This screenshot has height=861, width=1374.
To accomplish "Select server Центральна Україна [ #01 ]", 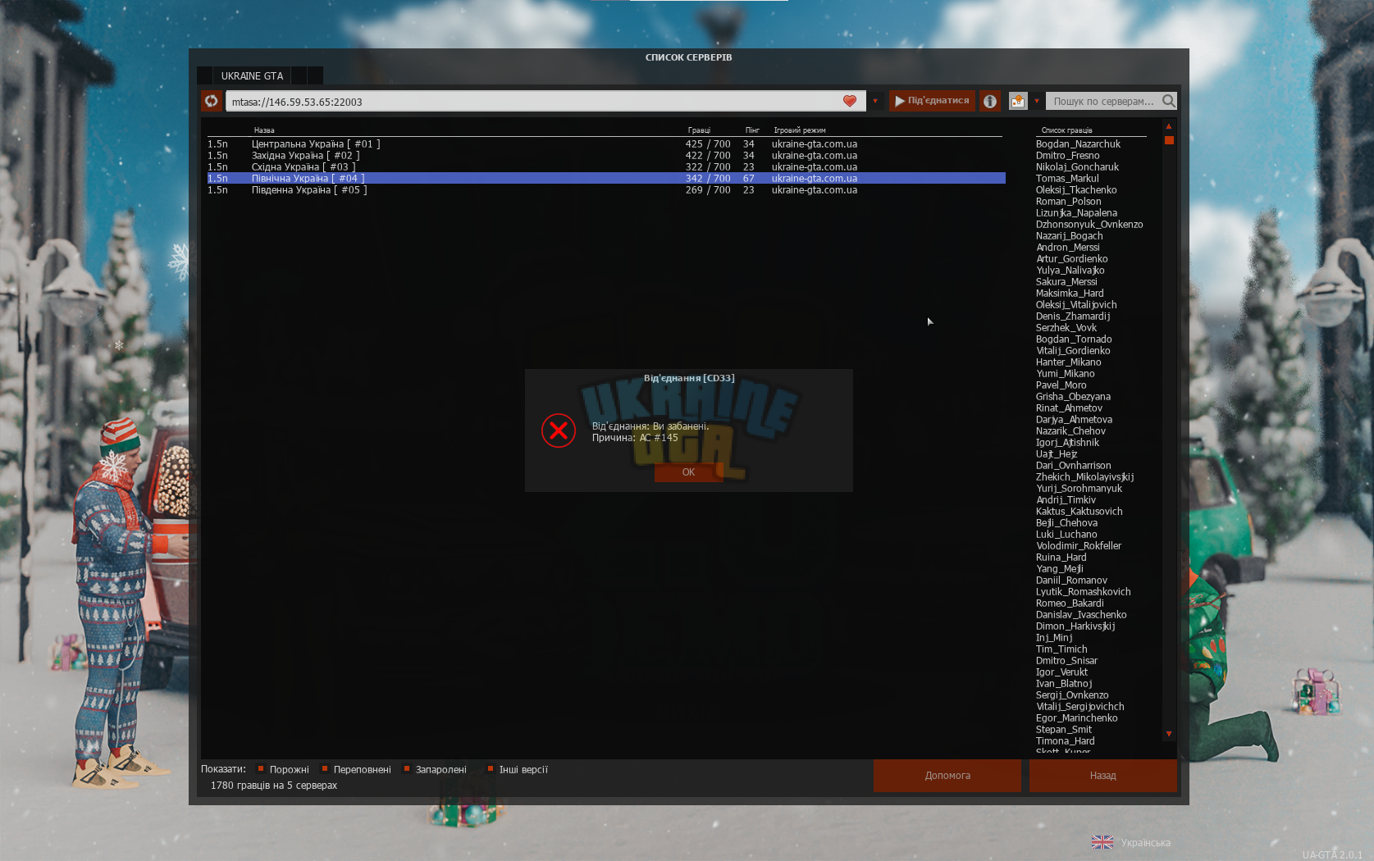I will 606,144.
